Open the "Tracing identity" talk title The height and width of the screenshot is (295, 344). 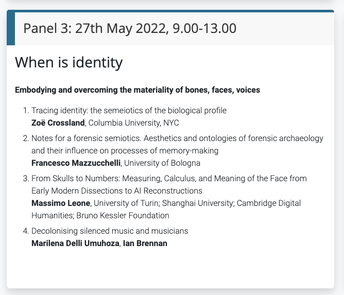(129, 111)
